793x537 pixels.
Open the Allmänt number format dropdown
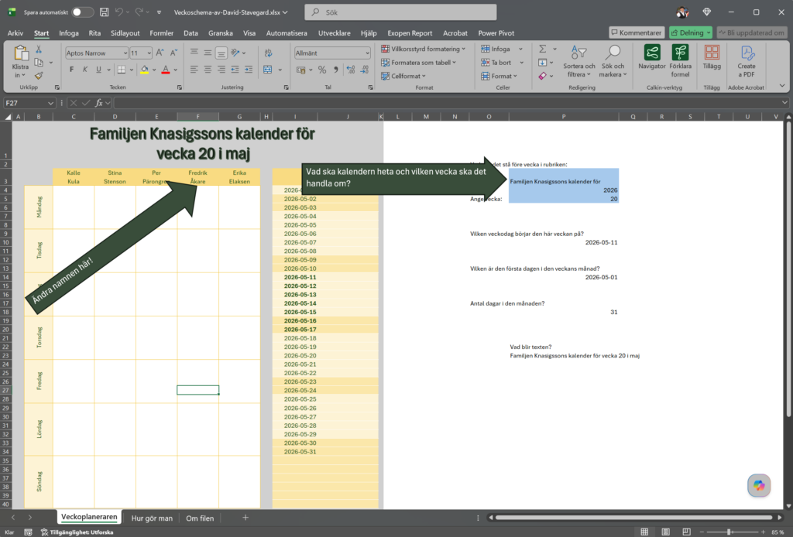(367, 53)
